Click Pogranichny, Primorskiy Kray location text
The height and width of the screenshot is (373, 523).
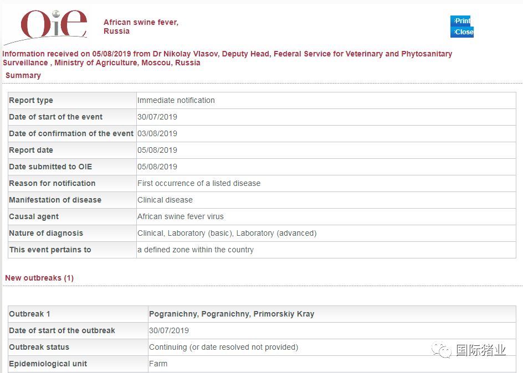pos(232,314)
